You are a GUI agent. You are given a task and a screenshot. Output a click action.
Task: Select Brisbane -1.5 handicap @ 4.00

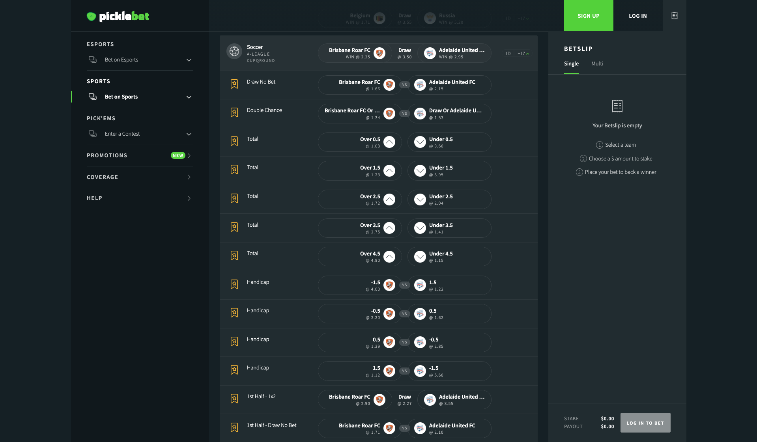(359, 285)
